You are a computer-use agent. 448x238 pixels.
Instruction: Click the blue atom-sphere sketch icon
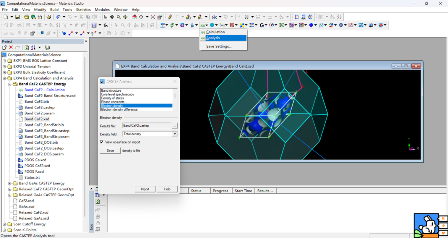(64, 33)
